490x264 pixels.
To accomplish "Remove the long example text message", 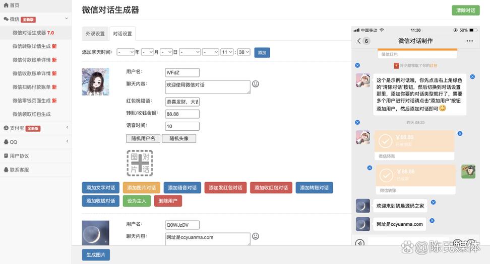I will [x=472, y=76].
